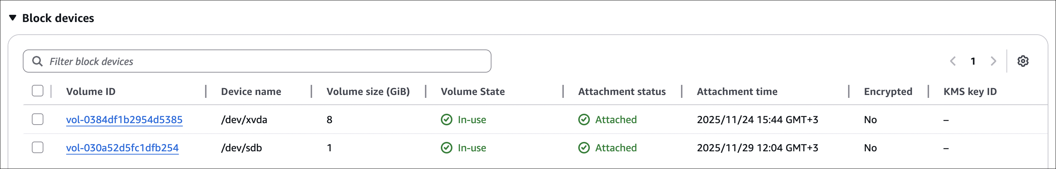Screen dimensions: 1056x169
Task: Go to previous page of block devices
Action: pos(953,61)
